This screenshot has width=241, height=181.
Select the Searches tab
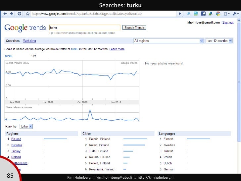(13, 41)
